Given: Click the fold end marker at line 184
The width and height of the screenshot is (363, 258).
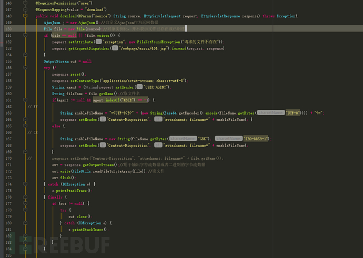Looking at the screenshot, I should pyautogui.click(x=25, y=249).
